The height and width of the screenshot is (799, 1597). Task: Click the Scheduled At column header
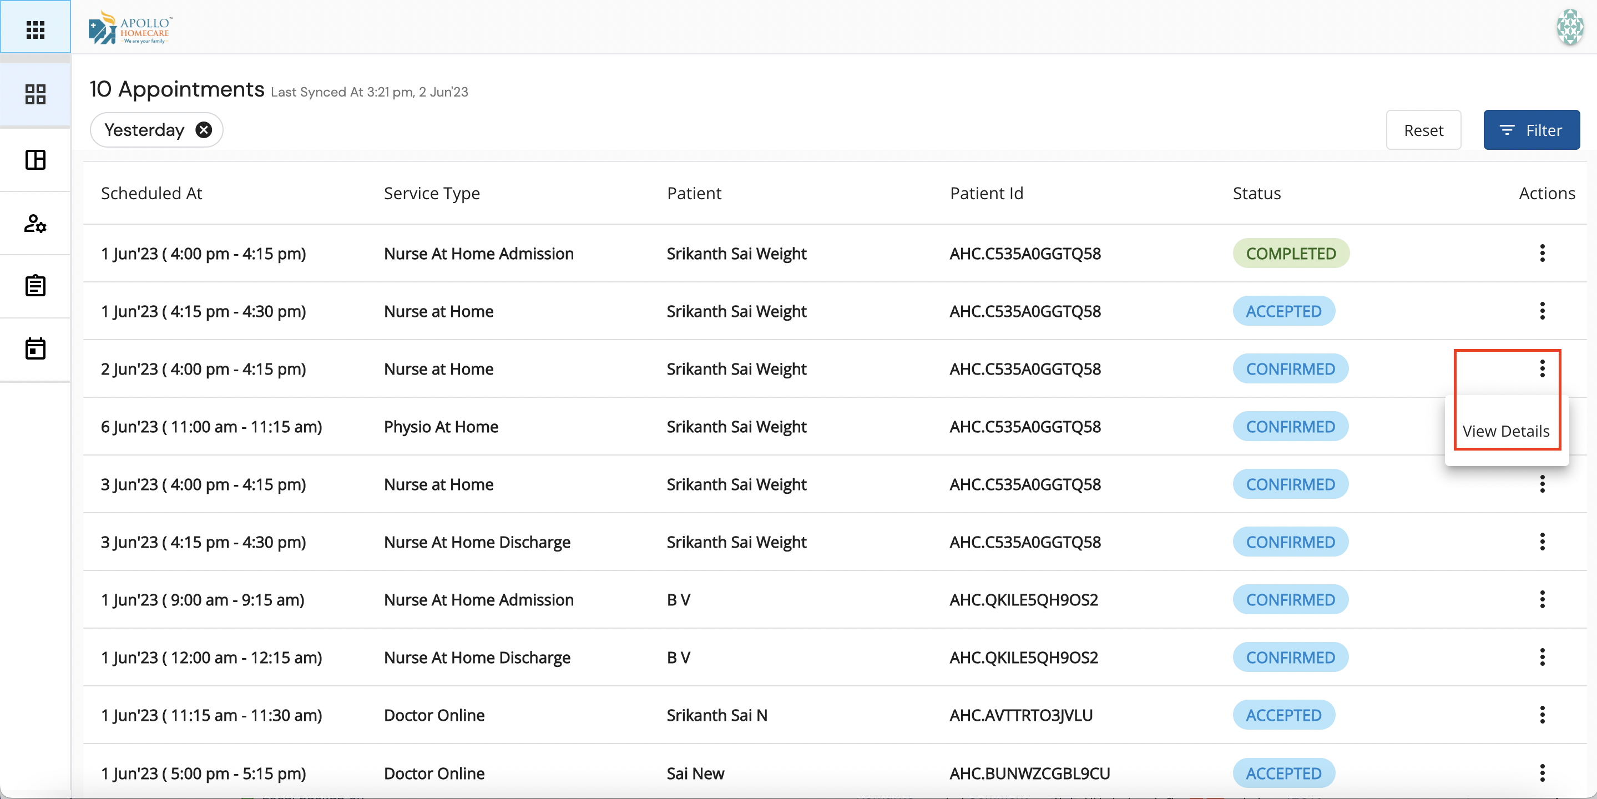point(151,194)
